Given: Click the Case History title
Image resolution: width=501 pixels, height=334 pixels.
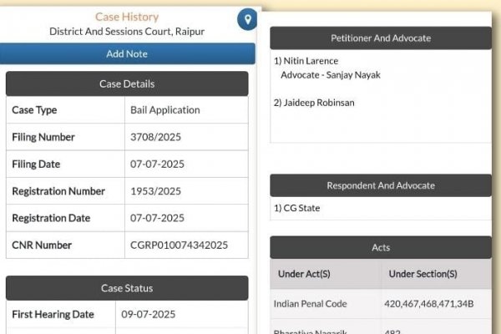Looking at the screenshot, I should click(127, 17).
